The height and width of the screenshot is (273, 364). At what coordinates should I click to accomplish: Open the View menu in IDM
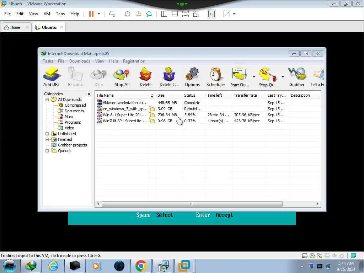point(100,61)
